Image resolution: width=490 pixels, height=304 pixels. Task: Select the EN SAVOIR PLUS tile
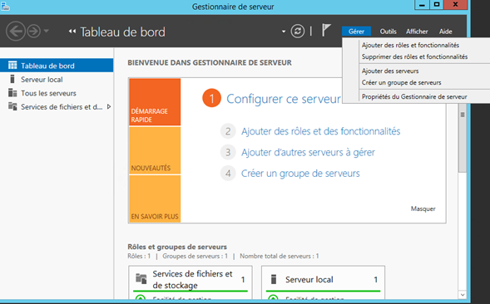pyautogui.click(x=155, y=199)
